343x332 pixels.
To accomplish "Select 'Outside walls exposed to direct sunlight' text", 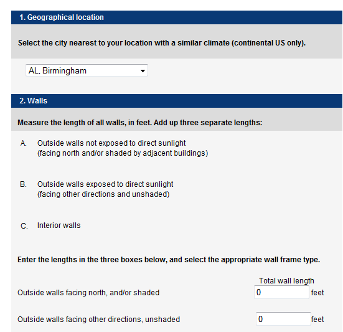I will [x=105, y=184].
